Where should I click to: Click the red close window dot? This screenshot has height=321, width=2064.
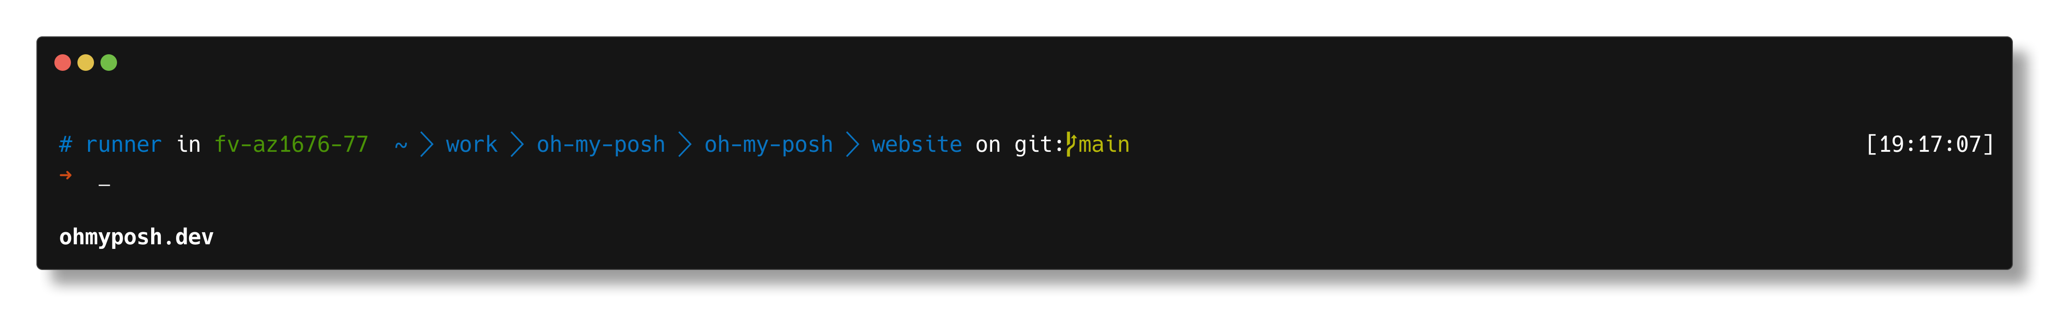pyautogui.click(x=63, y=63)
